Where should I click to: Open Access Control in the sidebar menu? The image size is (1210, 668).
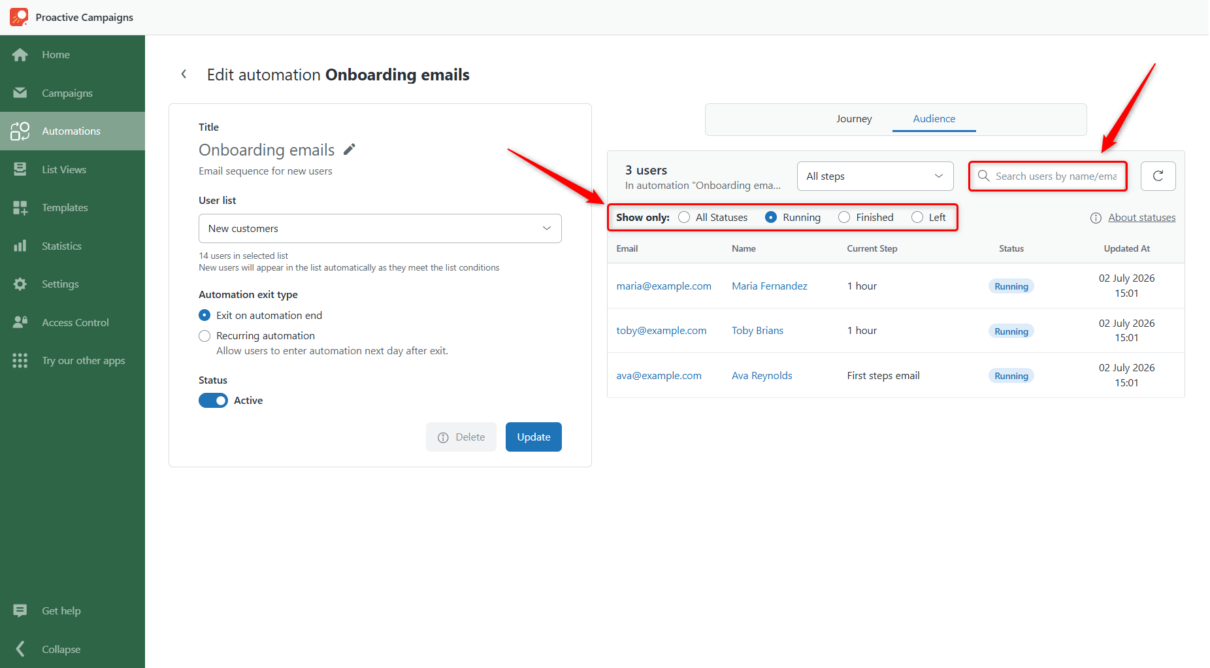click(73, 322)
